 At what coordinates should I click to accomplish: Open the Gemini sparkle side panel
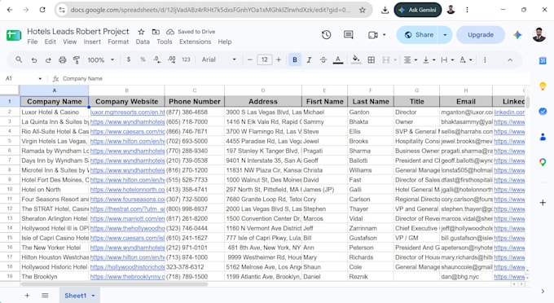coord(517,34)
